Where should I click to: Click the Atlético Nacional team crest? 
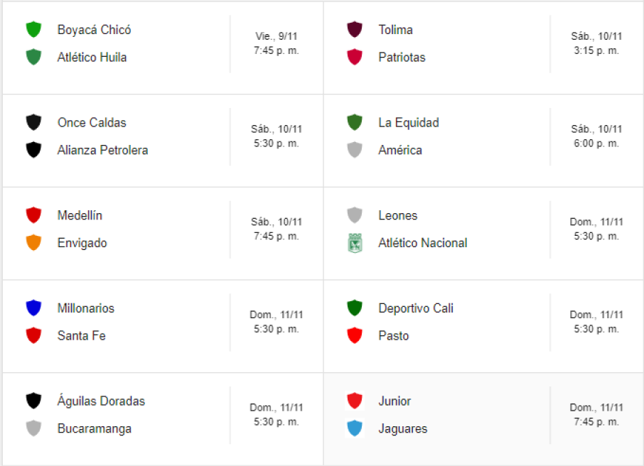click(354, 243)
